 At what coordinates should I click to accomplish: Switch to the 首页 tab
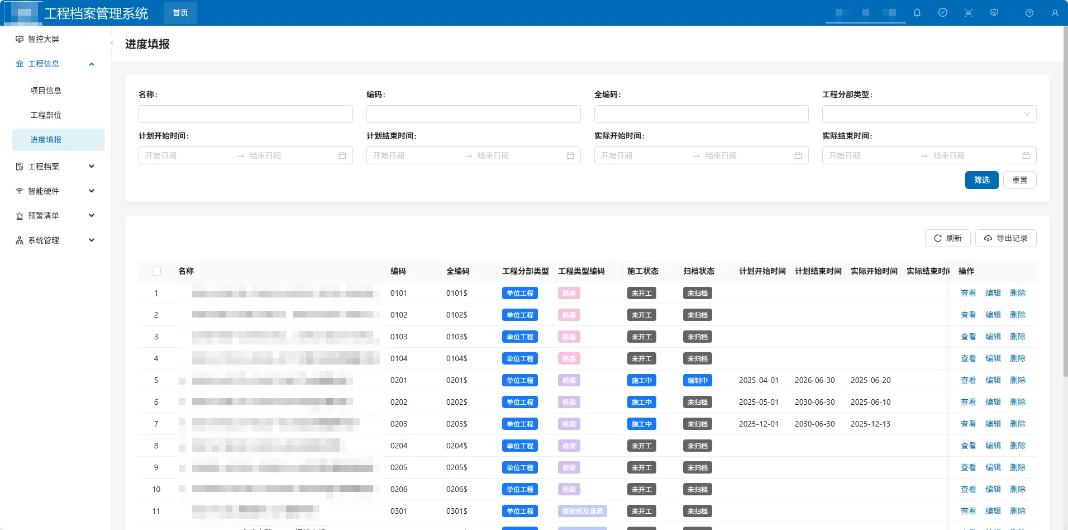pyautogui.click(x=180, y=13)
